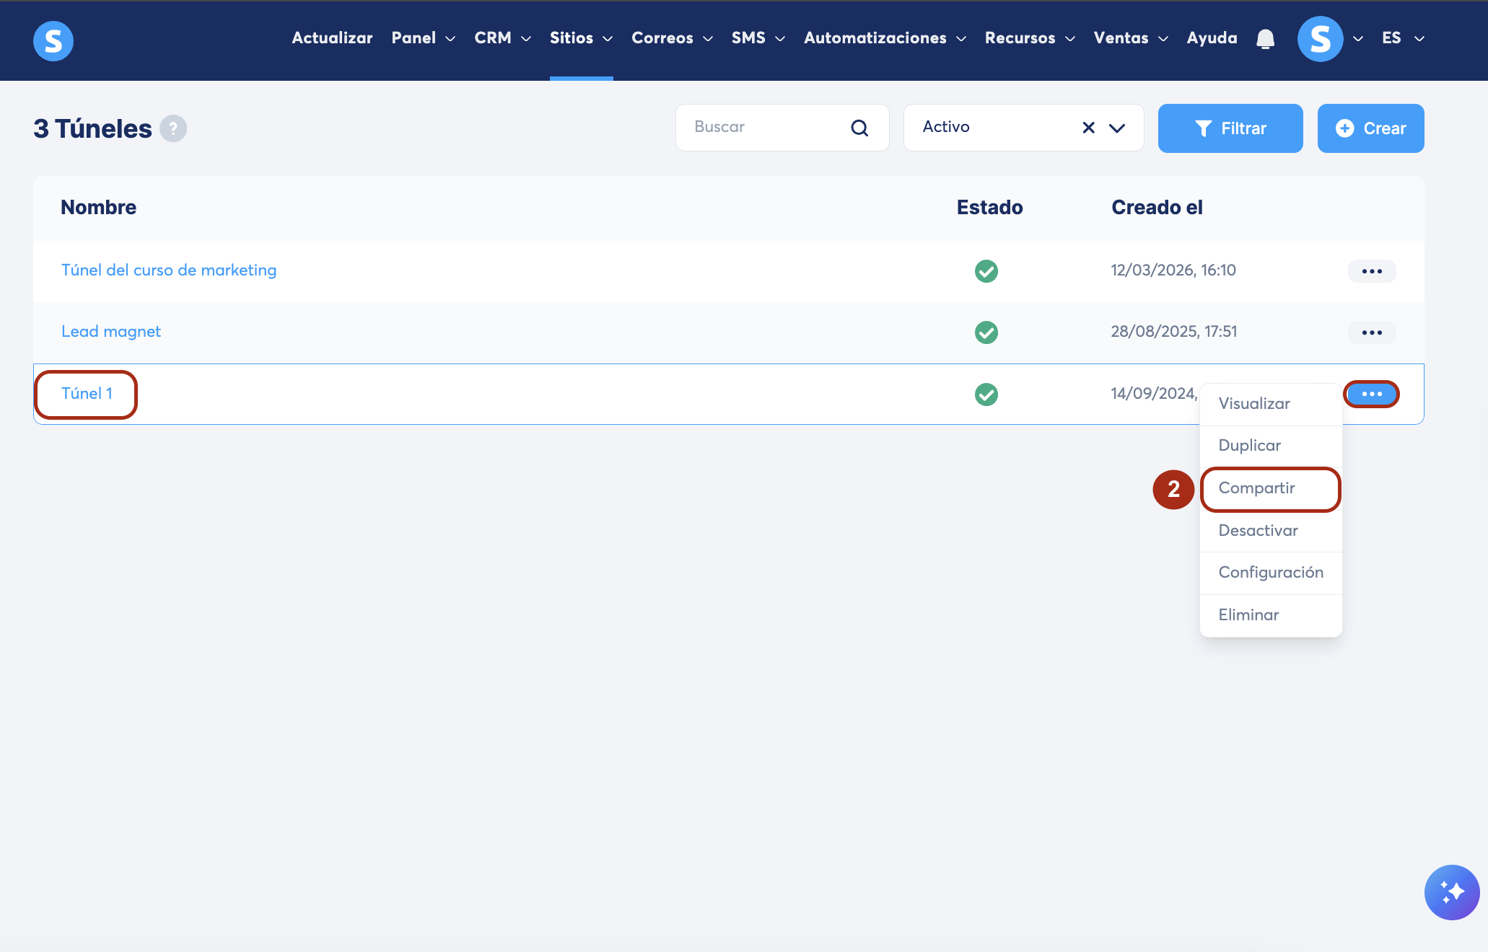Image resolution: width=1488 pixels, height=952 pixels.
Task: Expand the Automatizaciones menu
Action: 884,38
